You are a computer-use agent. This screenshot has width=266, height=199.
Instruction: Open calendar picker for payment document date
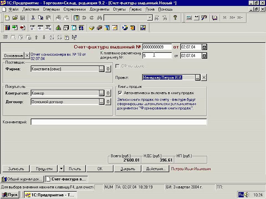click(x=204, y=56)
